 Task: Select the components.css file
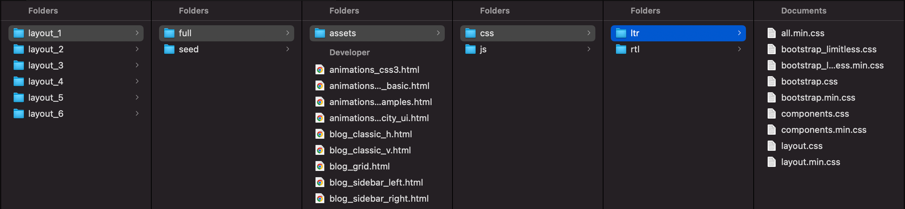pos(815,114)
